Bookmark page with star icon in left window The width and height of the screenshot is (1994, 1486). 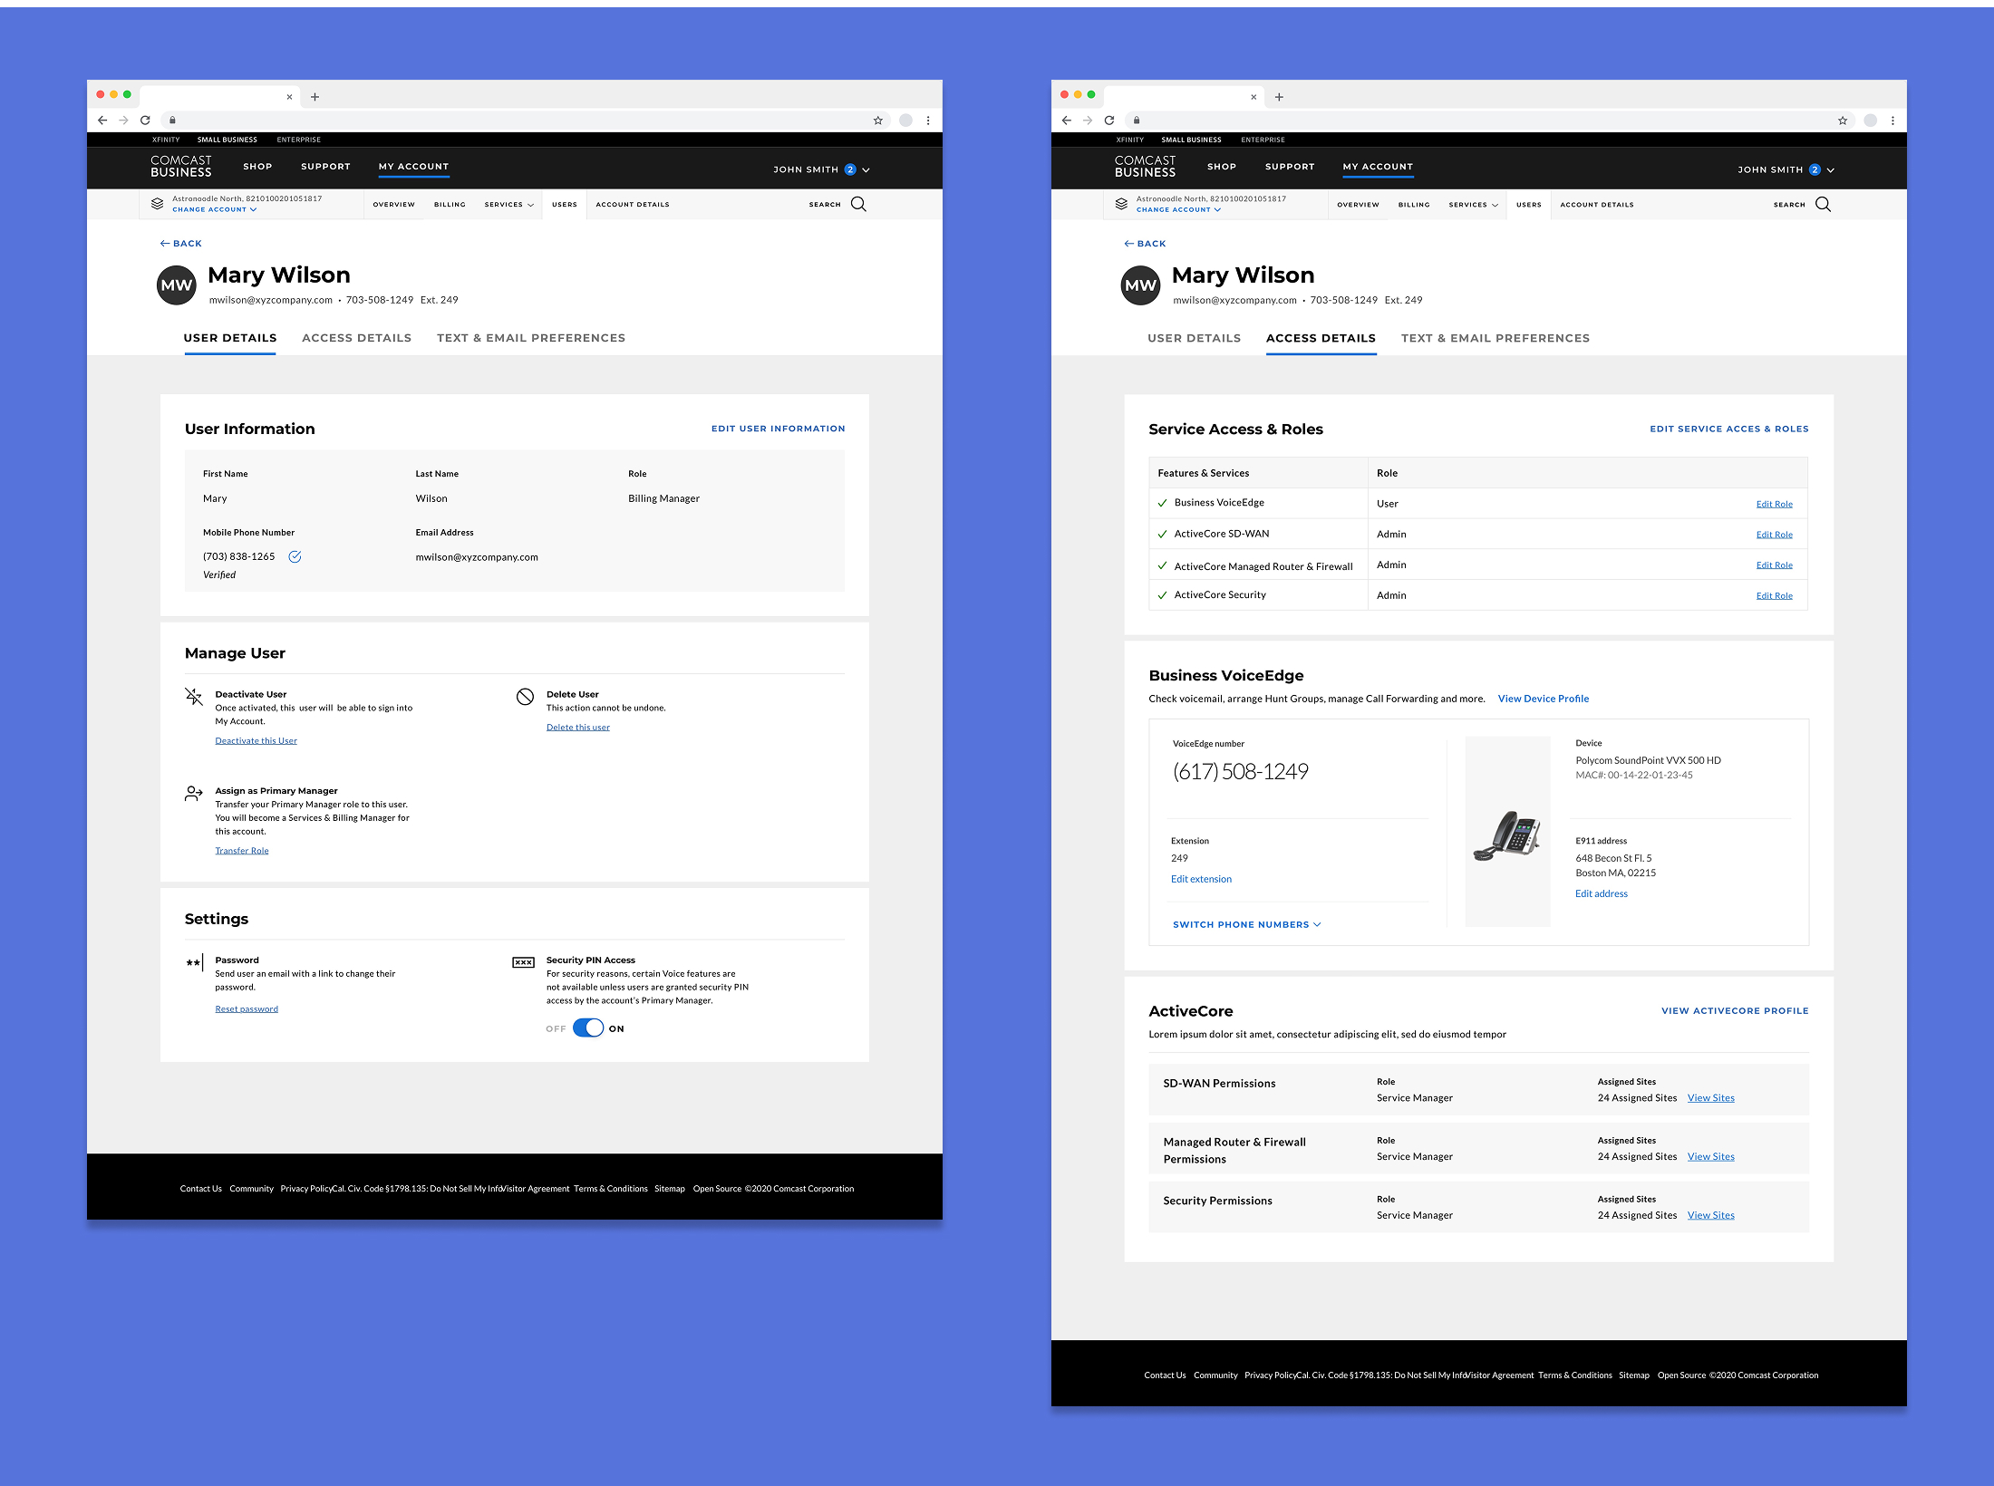coord(877,120)
